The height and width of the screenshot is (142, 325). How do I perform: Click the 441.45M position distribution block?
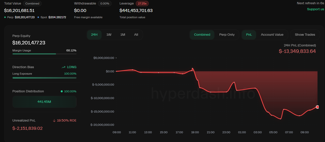44,102
